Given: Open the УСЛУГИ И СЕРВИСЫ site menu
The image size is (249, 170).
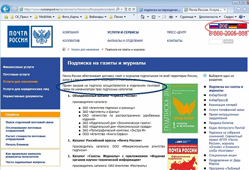Looking at the screenshot, I should (x=123, y=32).
